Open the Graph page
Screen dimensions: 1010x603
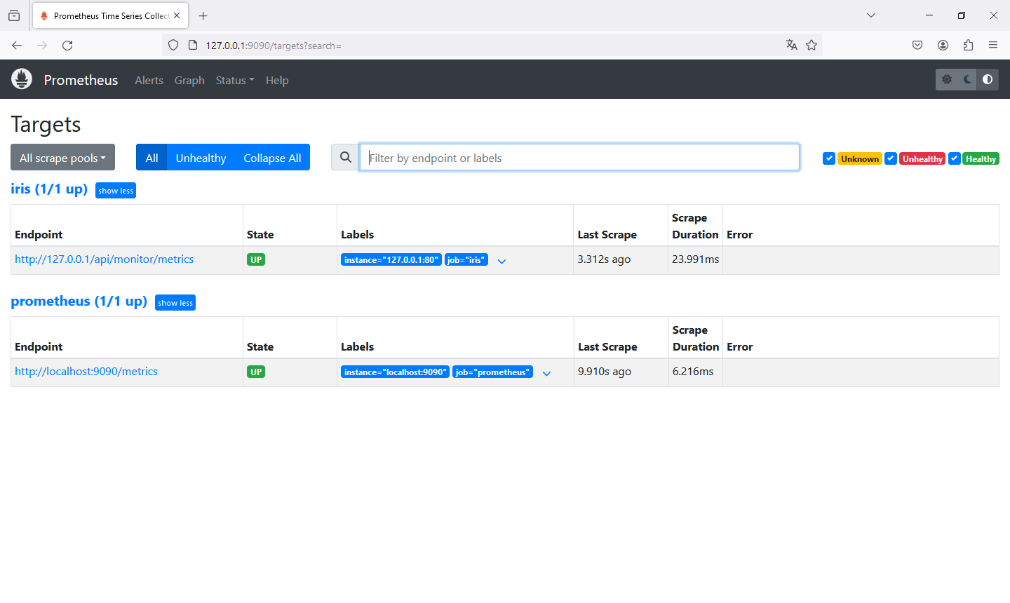(189, 80)
